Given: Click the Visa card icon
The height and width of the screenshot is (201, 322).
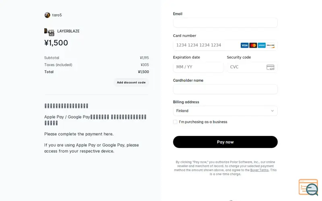Looking at the screenshot, I should click(244, 45).
